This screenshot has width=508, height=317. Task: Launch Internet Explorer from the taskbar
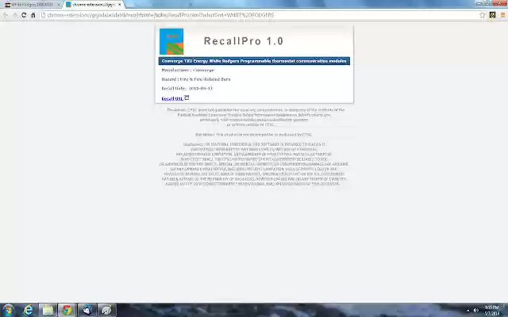(x=29, y=310)
